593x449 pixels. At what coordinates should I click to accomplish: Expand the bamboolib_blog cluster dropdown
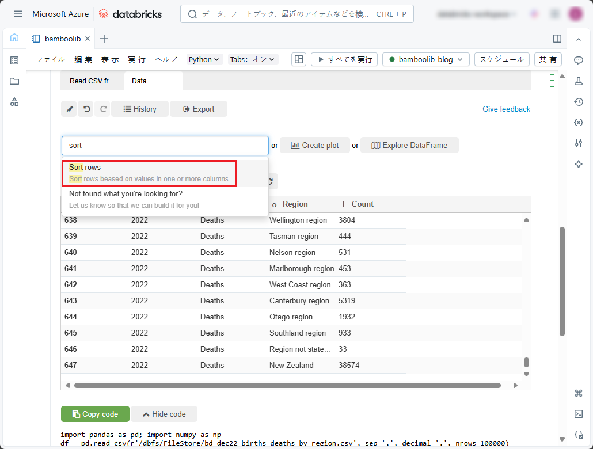click(x=425, y=59)
